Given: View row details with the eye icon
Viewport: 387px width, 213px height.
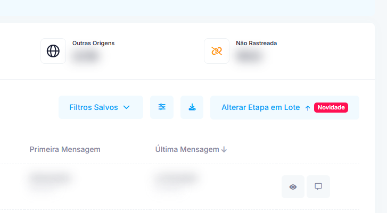Looking at the screenshot, I should [x=293, y=186].
